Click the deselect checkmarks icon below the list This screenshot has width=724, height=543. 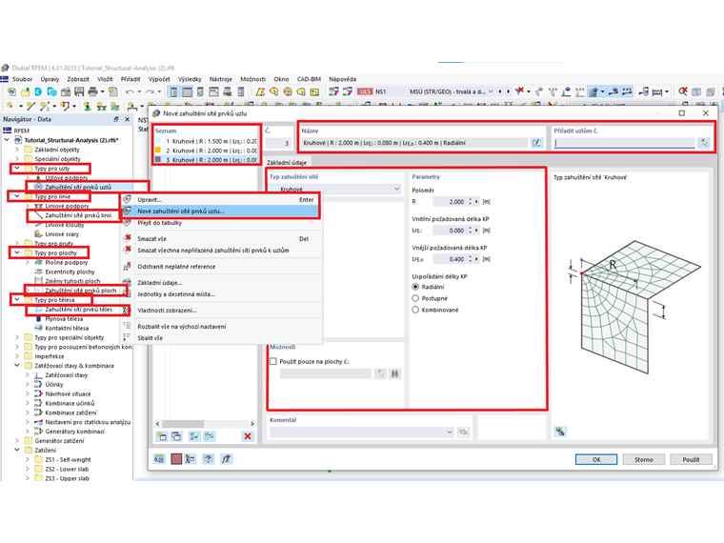pyautogui.click(x=210, y=436)
